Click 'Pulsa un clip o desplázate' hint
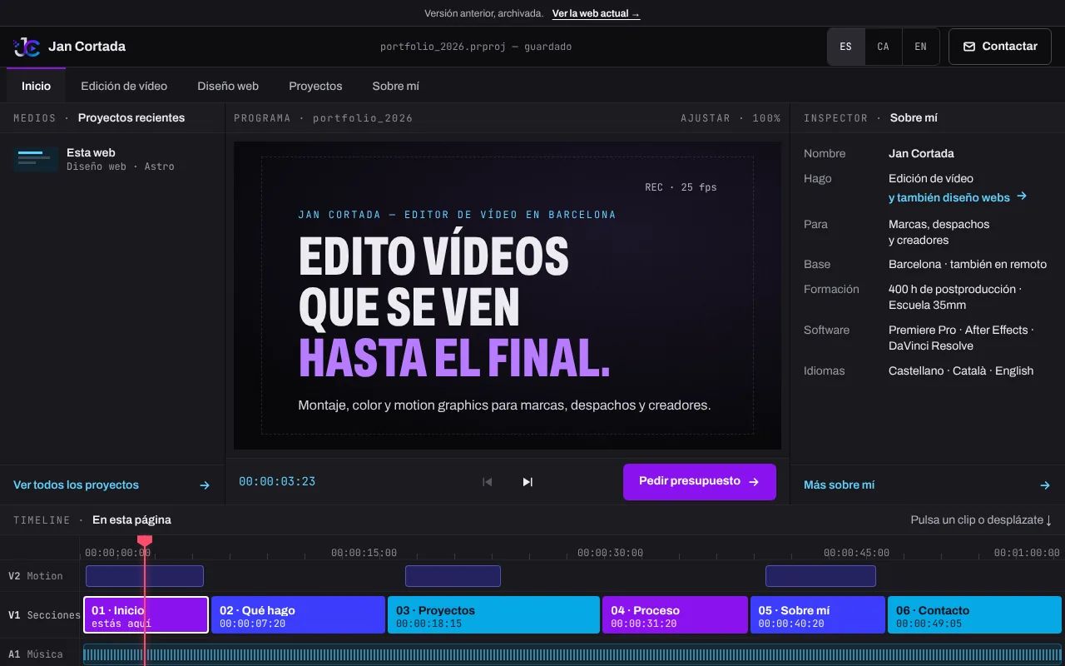 (x=981, y=519)
